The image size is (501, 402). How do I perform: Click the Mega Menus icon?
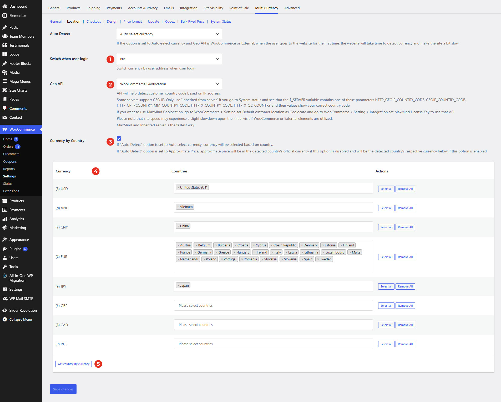(5, 81)
